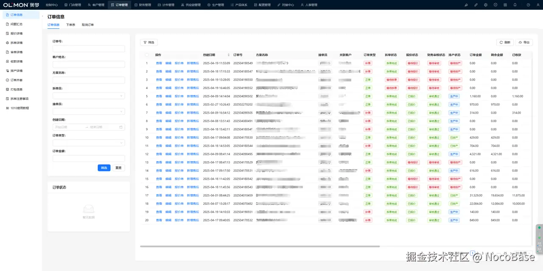Open 生产管理 in the top menu
The height and width of the screenshot is (271, 543).
point(216,5)
